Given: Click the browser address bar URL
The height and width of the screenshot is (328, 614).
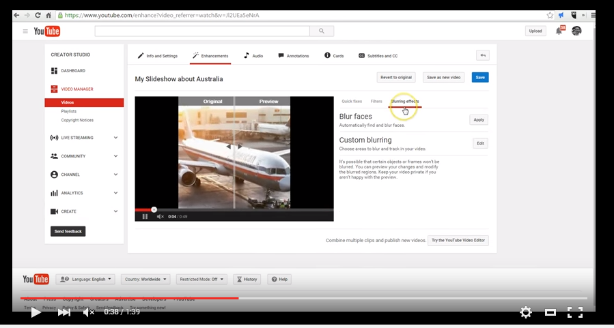Looking at the screenshot, I should pyautogui.click(x=162, y=15).
